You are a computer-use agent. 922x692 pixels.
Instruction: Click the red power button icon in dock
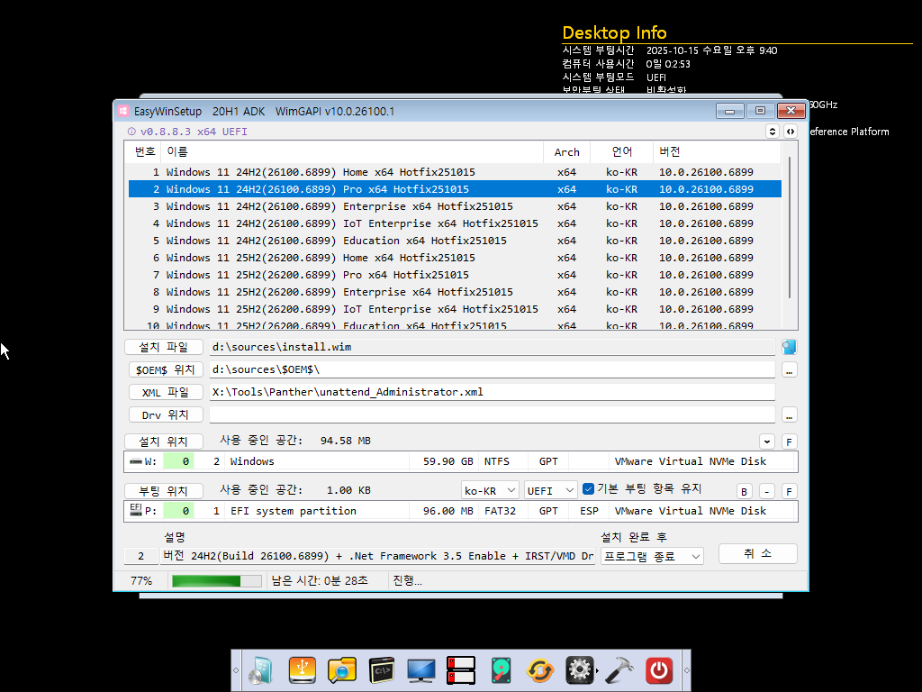pyautogui.click(x=659, y=670)
